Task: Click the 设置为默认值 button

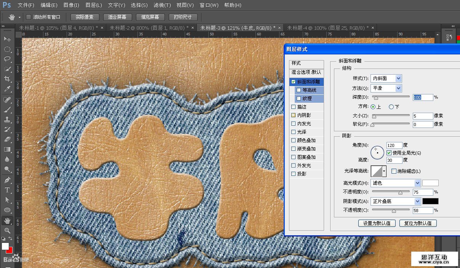Action: pyautogui.click(x=377, y=223)
